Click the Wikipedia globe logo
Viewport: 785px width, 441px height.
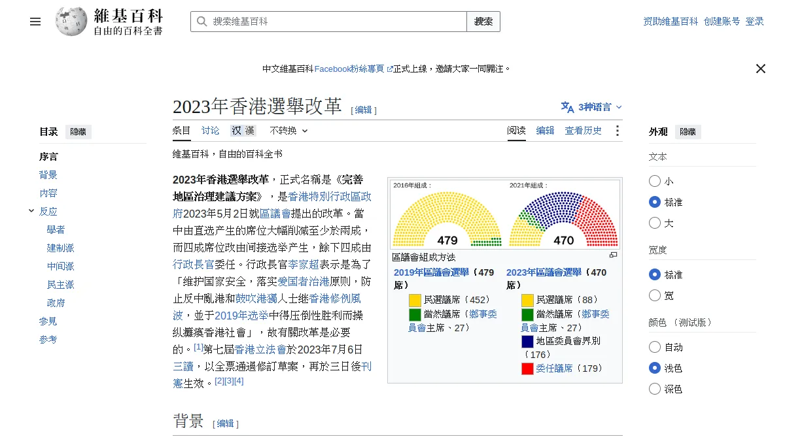click(71, 22)
